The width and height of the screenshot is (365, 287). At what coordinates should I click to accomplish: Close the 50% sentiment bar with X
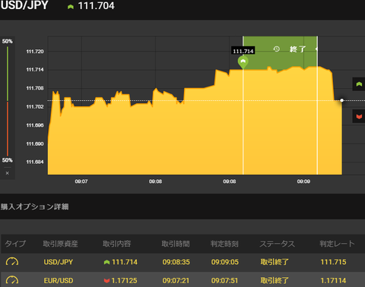(x=8, y=173)
